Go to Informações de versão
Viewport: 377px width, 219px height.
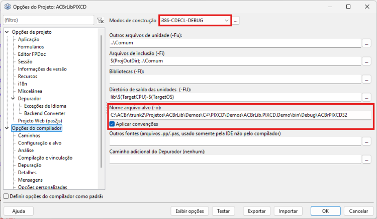(42, 69)
